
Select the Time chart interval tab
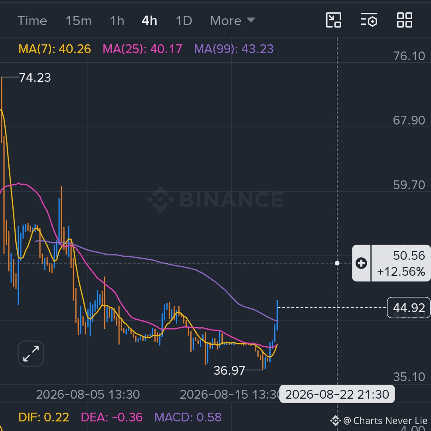coord(32,21)
